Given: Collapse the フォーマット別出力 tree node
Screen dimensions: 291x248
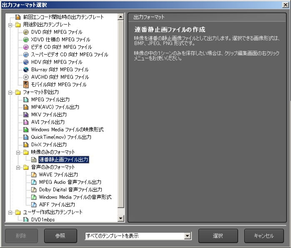Looking at the screenshot, I should [10, 93].
